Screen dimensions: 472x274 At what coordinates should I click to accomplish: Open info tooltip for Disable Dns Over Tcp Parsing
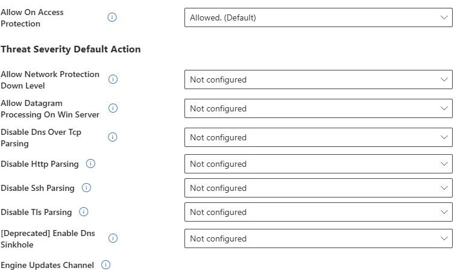coord(112,137)
